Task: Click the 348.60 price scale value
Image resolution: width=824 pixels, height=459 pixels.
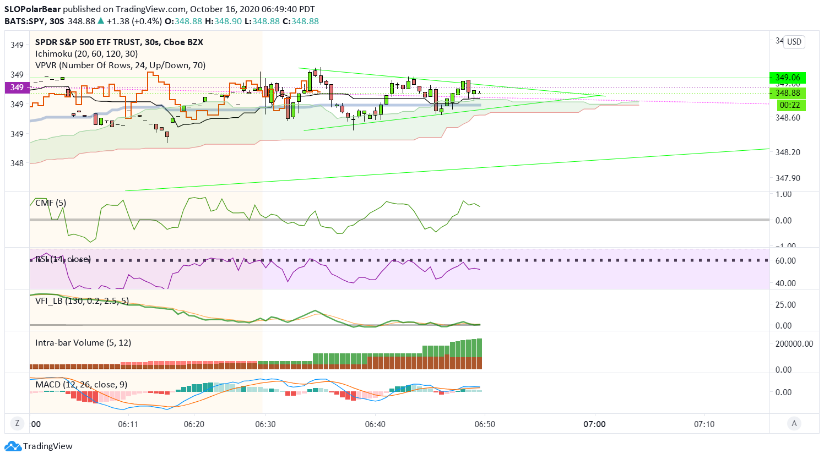Action: pyautogui.click(x=788, y=117)
